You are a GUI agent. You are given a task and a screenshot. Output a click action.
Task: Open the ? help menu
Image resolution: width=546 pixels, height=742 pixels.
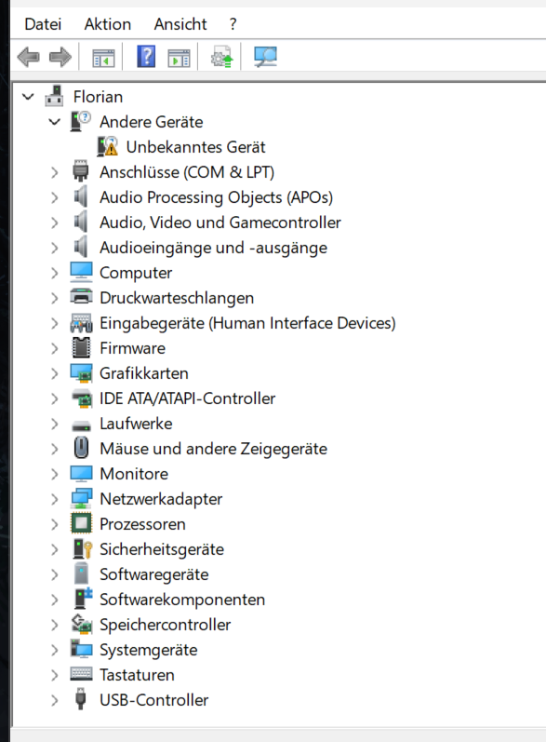point(233,23)
